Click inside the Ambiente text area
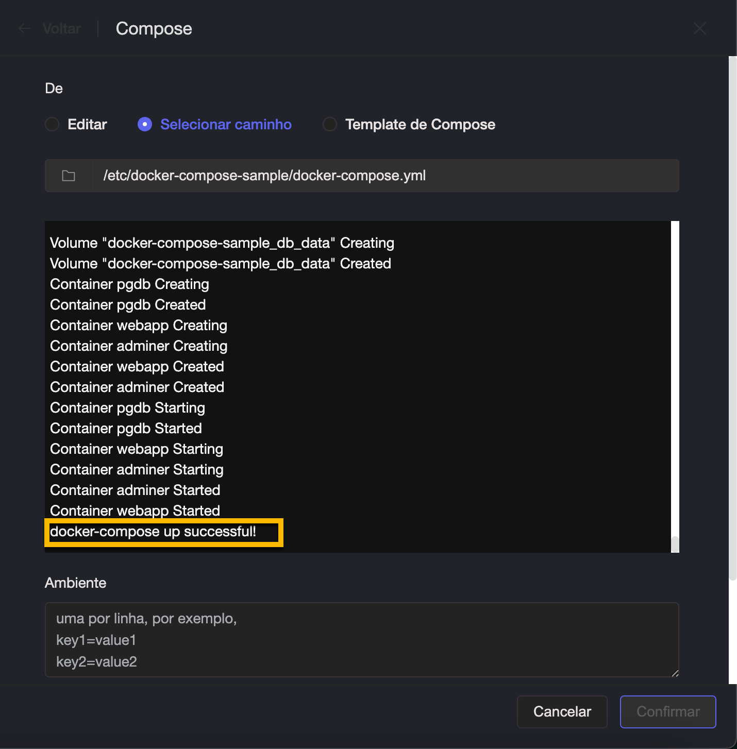The width and height of the screenshot is (737, 749). [361, 640]
